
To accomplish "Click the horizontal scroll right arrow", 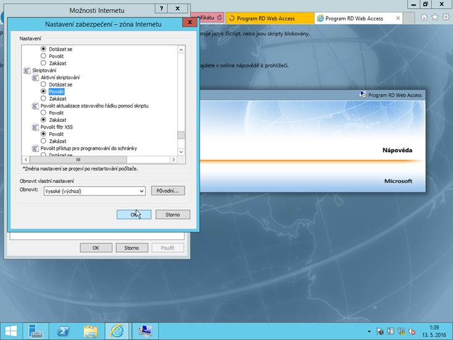I will tap(173, 159).
